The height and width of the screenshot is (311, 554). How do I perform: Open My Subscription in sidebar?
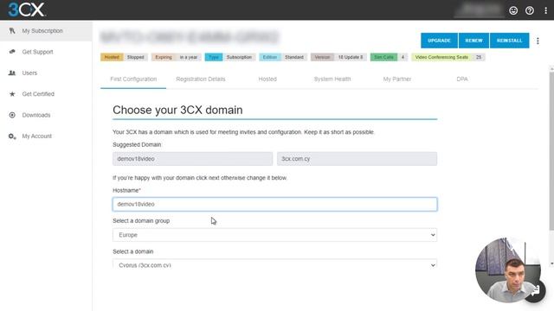[x=46, y=31]
